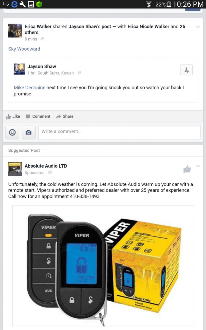Image resolution: width=206 pixels, height=330 pixels.
Task: Tap the camera icon to attach a photo
Action: coord(29,132)
